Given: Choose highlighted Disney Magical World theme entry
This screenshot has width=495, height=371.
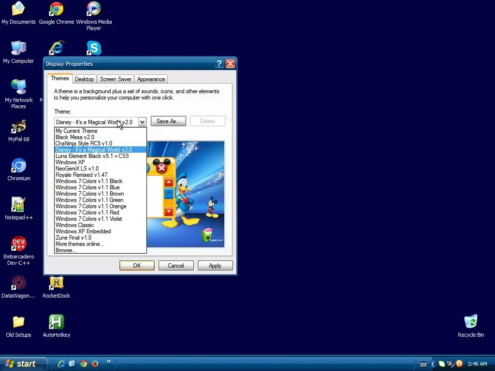Looking at the screenshot, I should tap(101, 150).
